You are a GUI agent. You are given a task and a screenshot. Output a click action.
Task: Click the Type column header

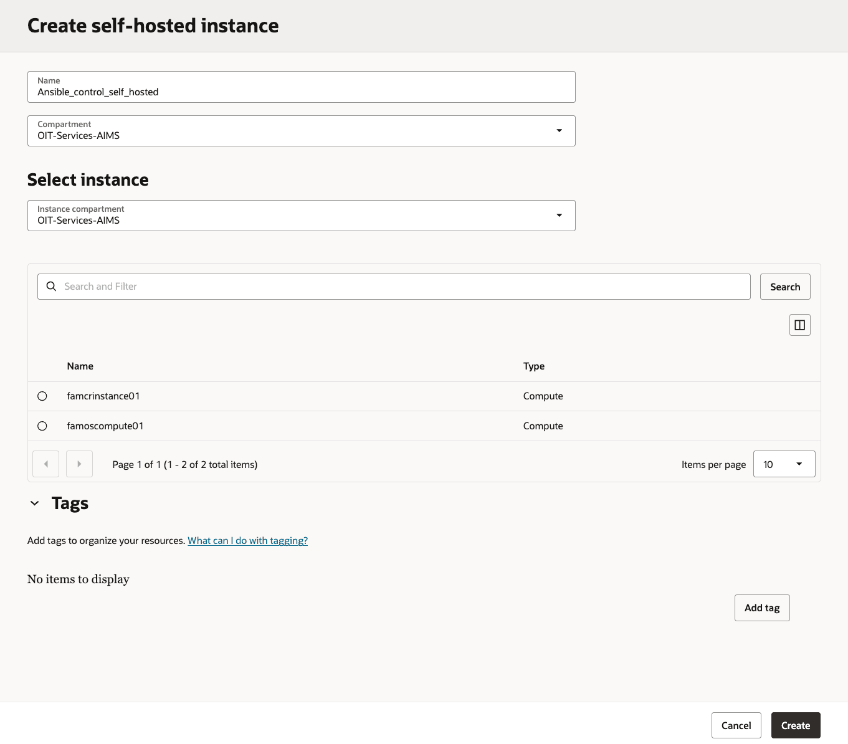point(534,366)
